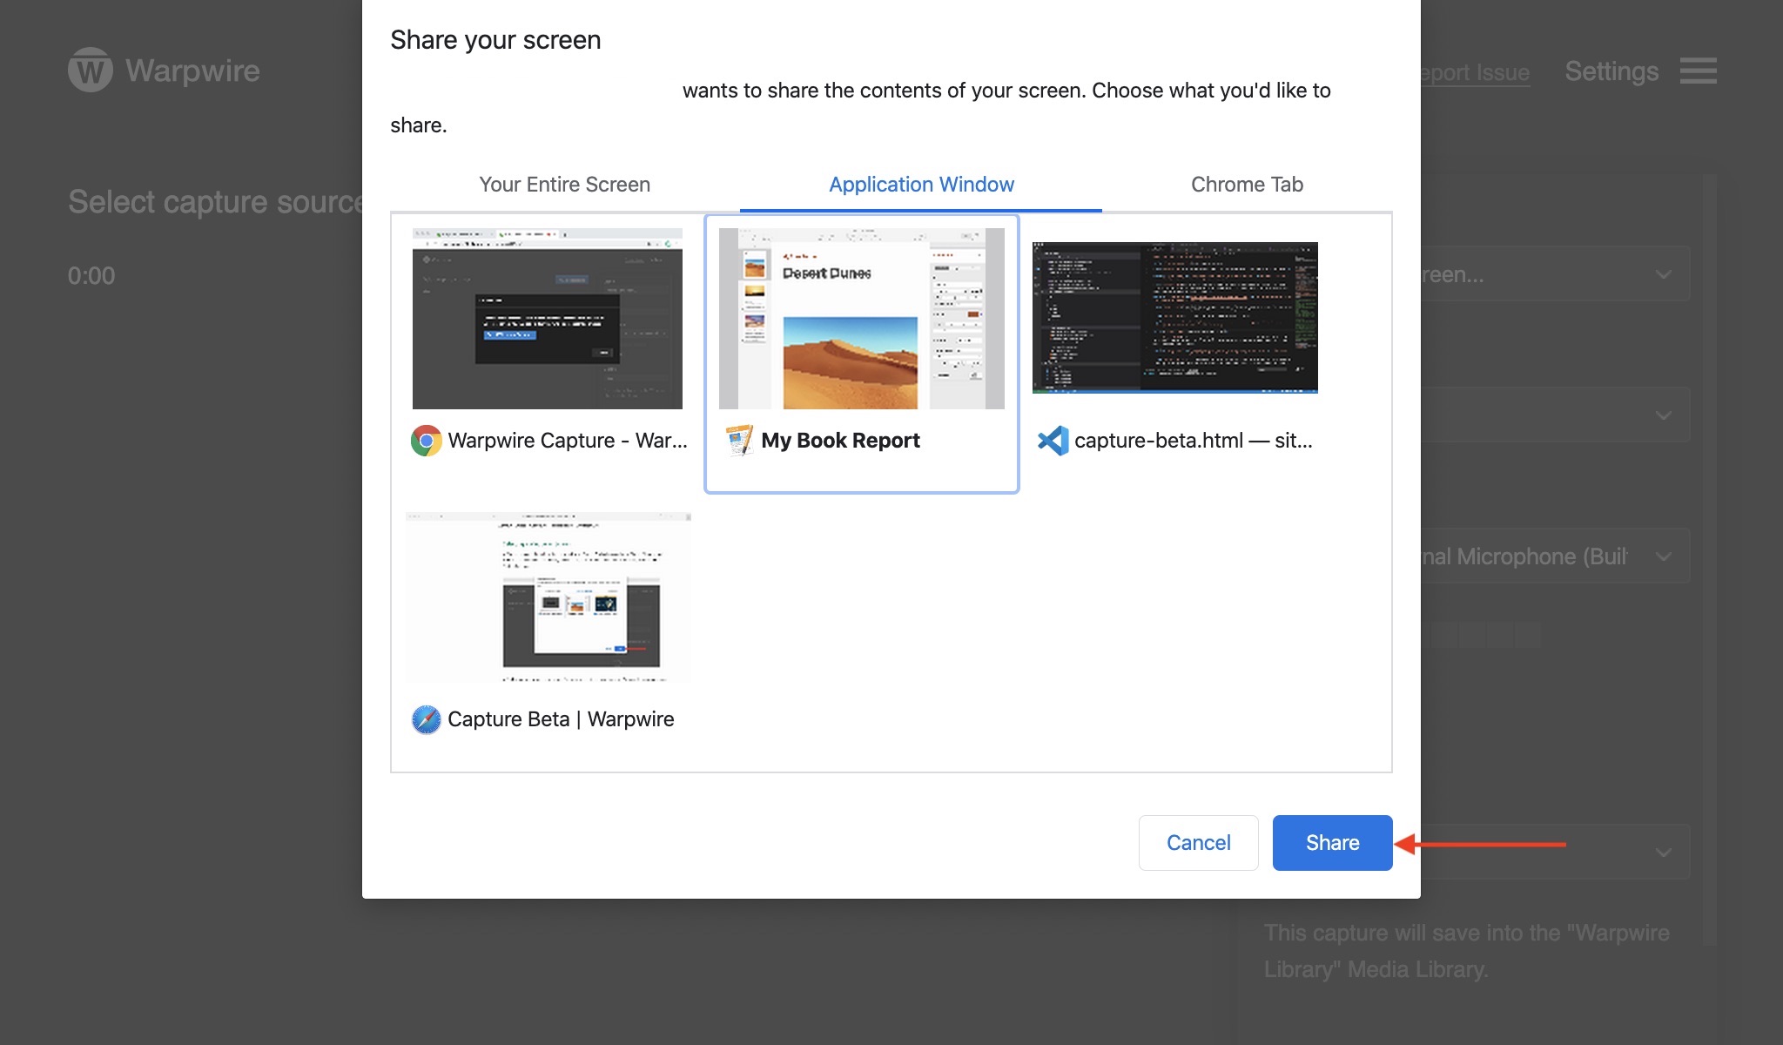Open the Chrome Tab tab
Viewport: 1783px width, 1045px height.
(1247, 185)
